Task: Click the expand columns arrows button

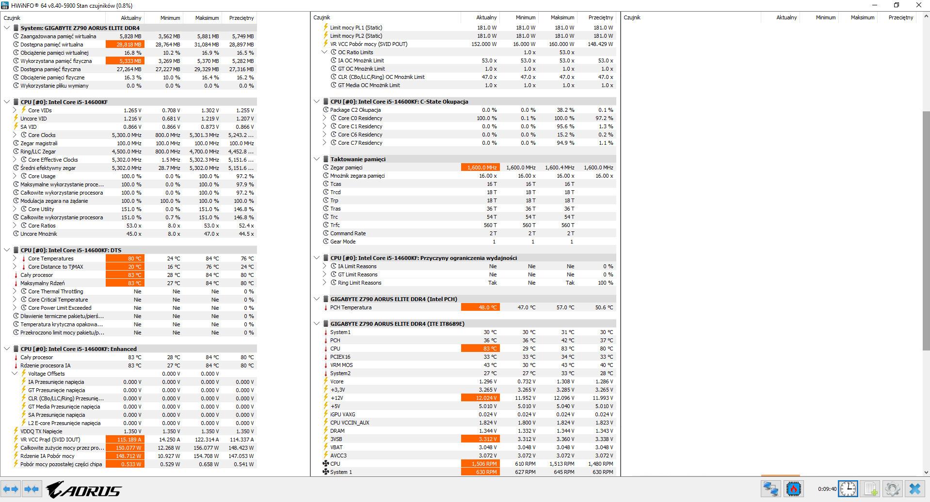Action: coord(11,489)
